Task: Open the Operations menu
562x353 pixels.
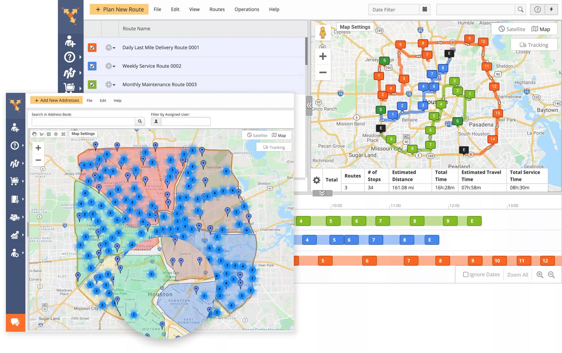Action: [x=247, y=9]
